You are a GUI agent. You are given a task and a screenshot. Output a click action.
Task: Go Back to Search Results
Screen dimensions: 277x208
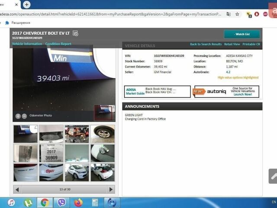click(x=206, y=44)
